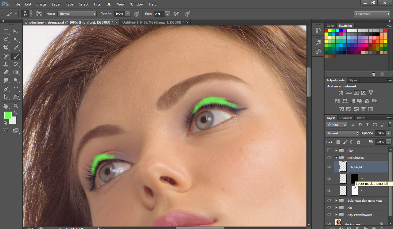Open the layer Fill dropdown arrow
The width and height of the screenshot is (393, 229).
[389, 142]
